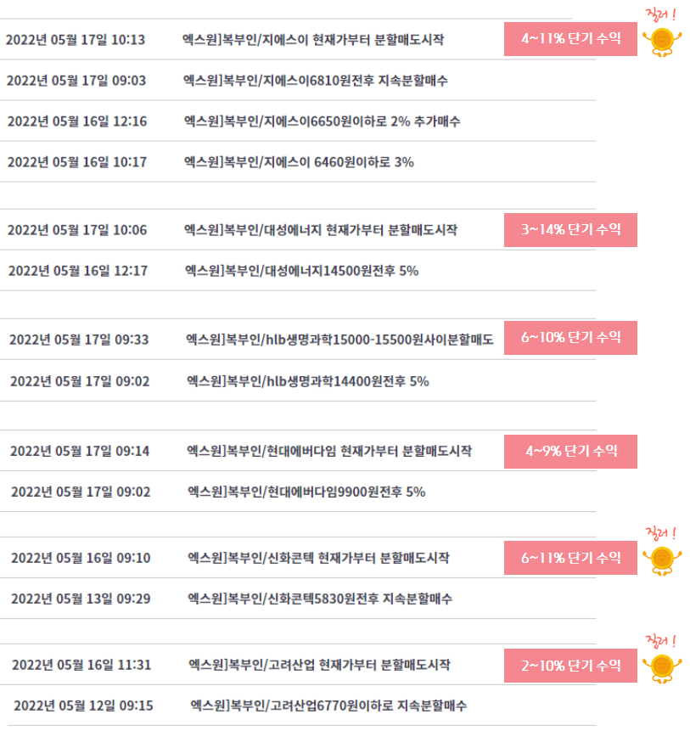Image resolution: width=690 pixels, height=731 pixels.
Task: Click the sun mascot next to 6~11% badge
Action: tap(662, 560)
